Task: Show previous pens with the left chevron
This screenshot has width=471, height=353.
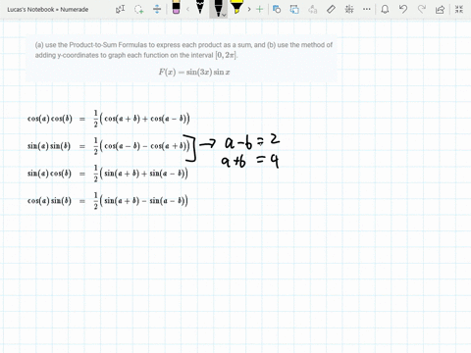Action: pos(187,9)
